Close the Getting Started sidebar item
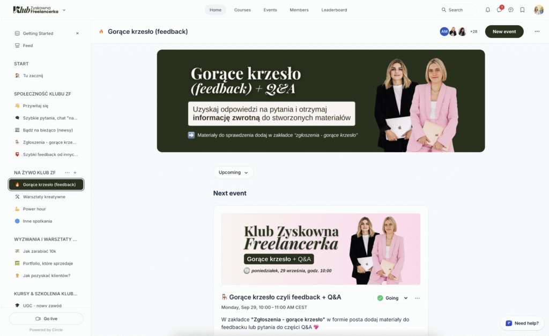The width and height of the screenshot is (549, 336). pyautogui.click(x=77, y=33)
